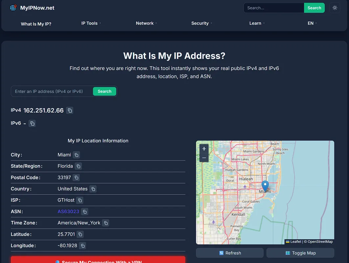This screenshot has height=263, width=349.
Task: Focus the header Search... input field
Action: tap(274, 8)
